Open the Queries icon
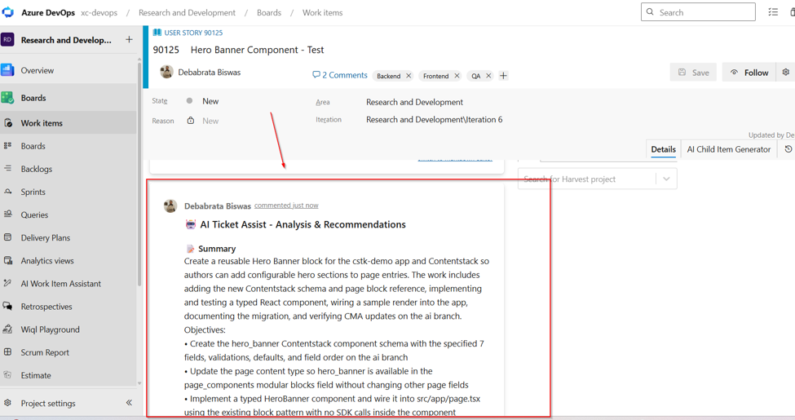Image resolution: width=795 pixels, height=420 pixels. pos(7,214)
